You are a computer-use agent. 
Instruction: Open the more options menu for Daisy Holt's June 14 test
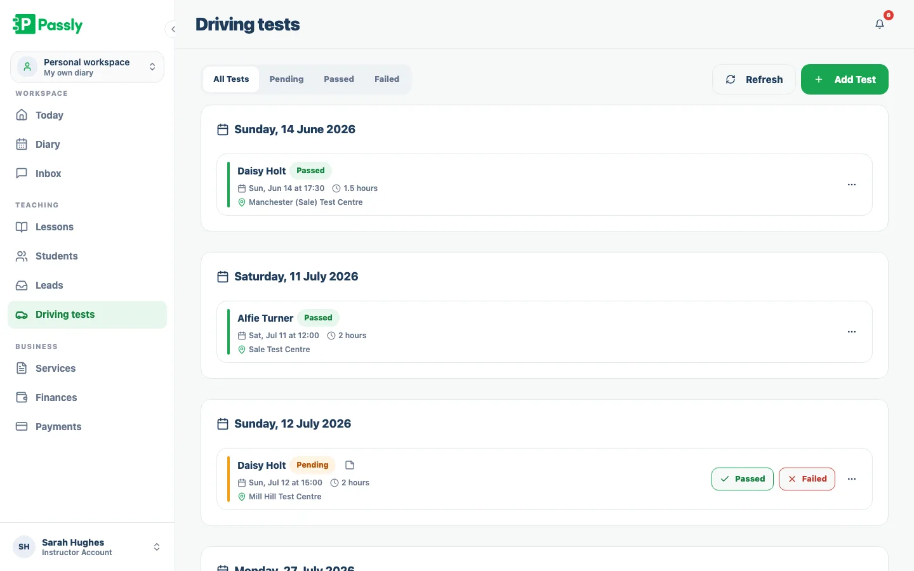tap(852, 185)
